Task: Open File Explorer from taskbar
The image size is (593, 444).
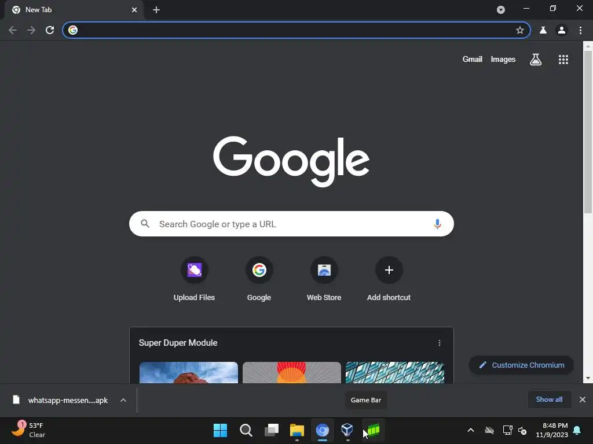Action: pyautogui.click(x=297, y=430)
